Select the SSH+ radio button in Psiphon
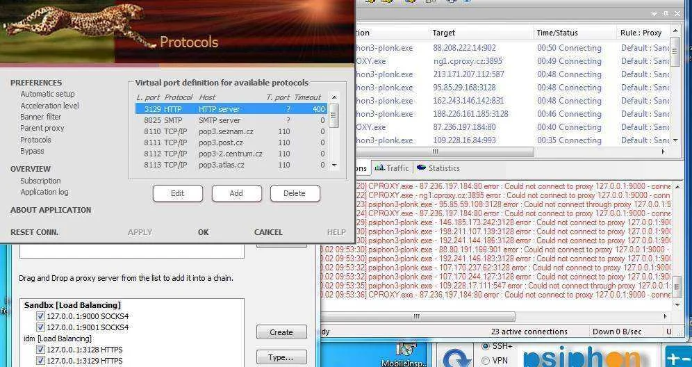Image resolution: width=692 pixels, height=367 pixels. point(486,346)
